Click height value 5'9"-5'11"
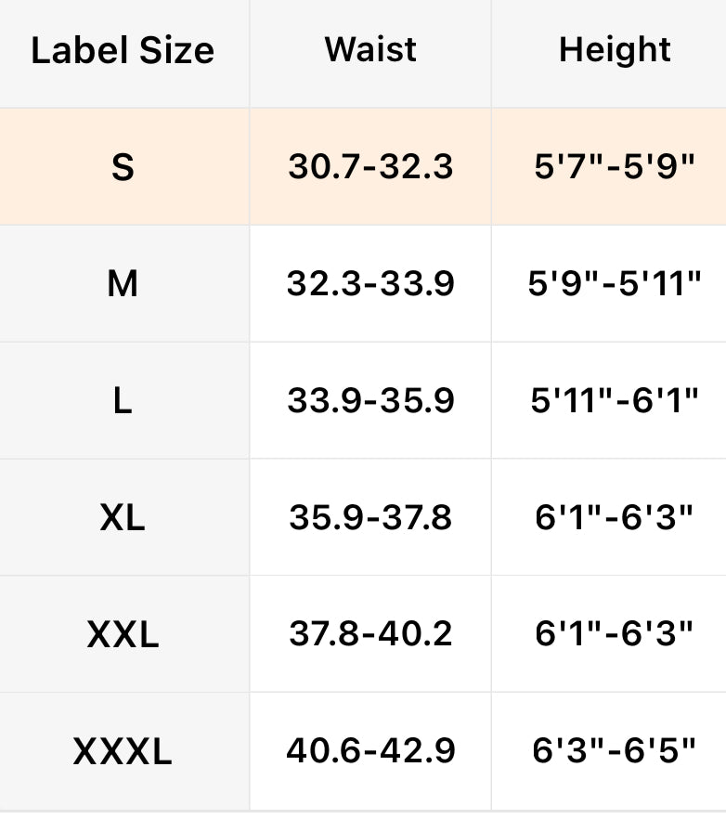This screenshot has height=819, width=726. click(x=615, y=284)
